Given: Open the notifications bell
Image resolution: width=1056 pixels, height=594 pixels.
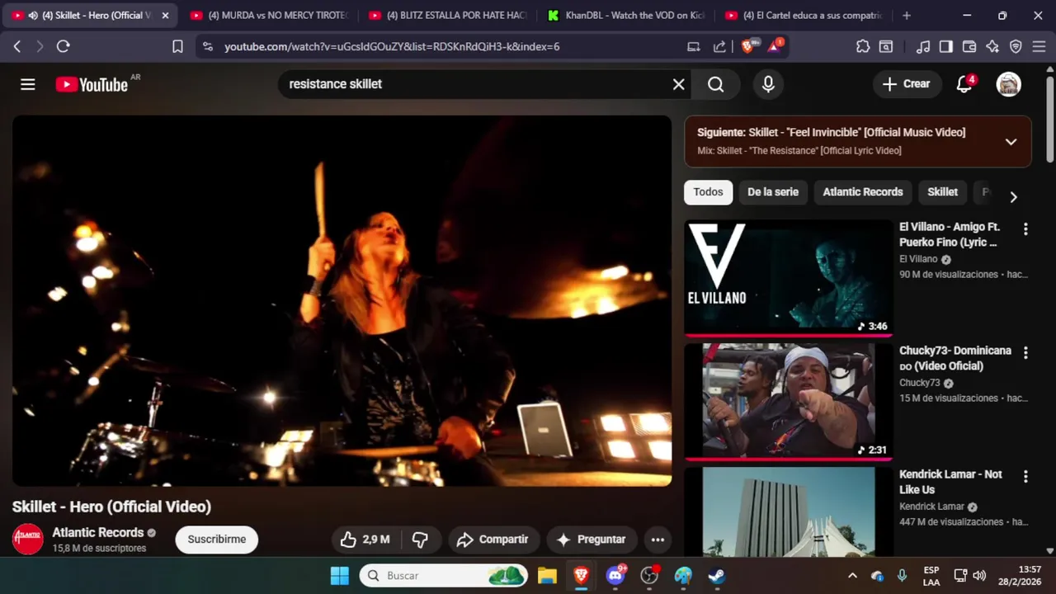Looking at the screenshot, I should (x=964, y=84).
